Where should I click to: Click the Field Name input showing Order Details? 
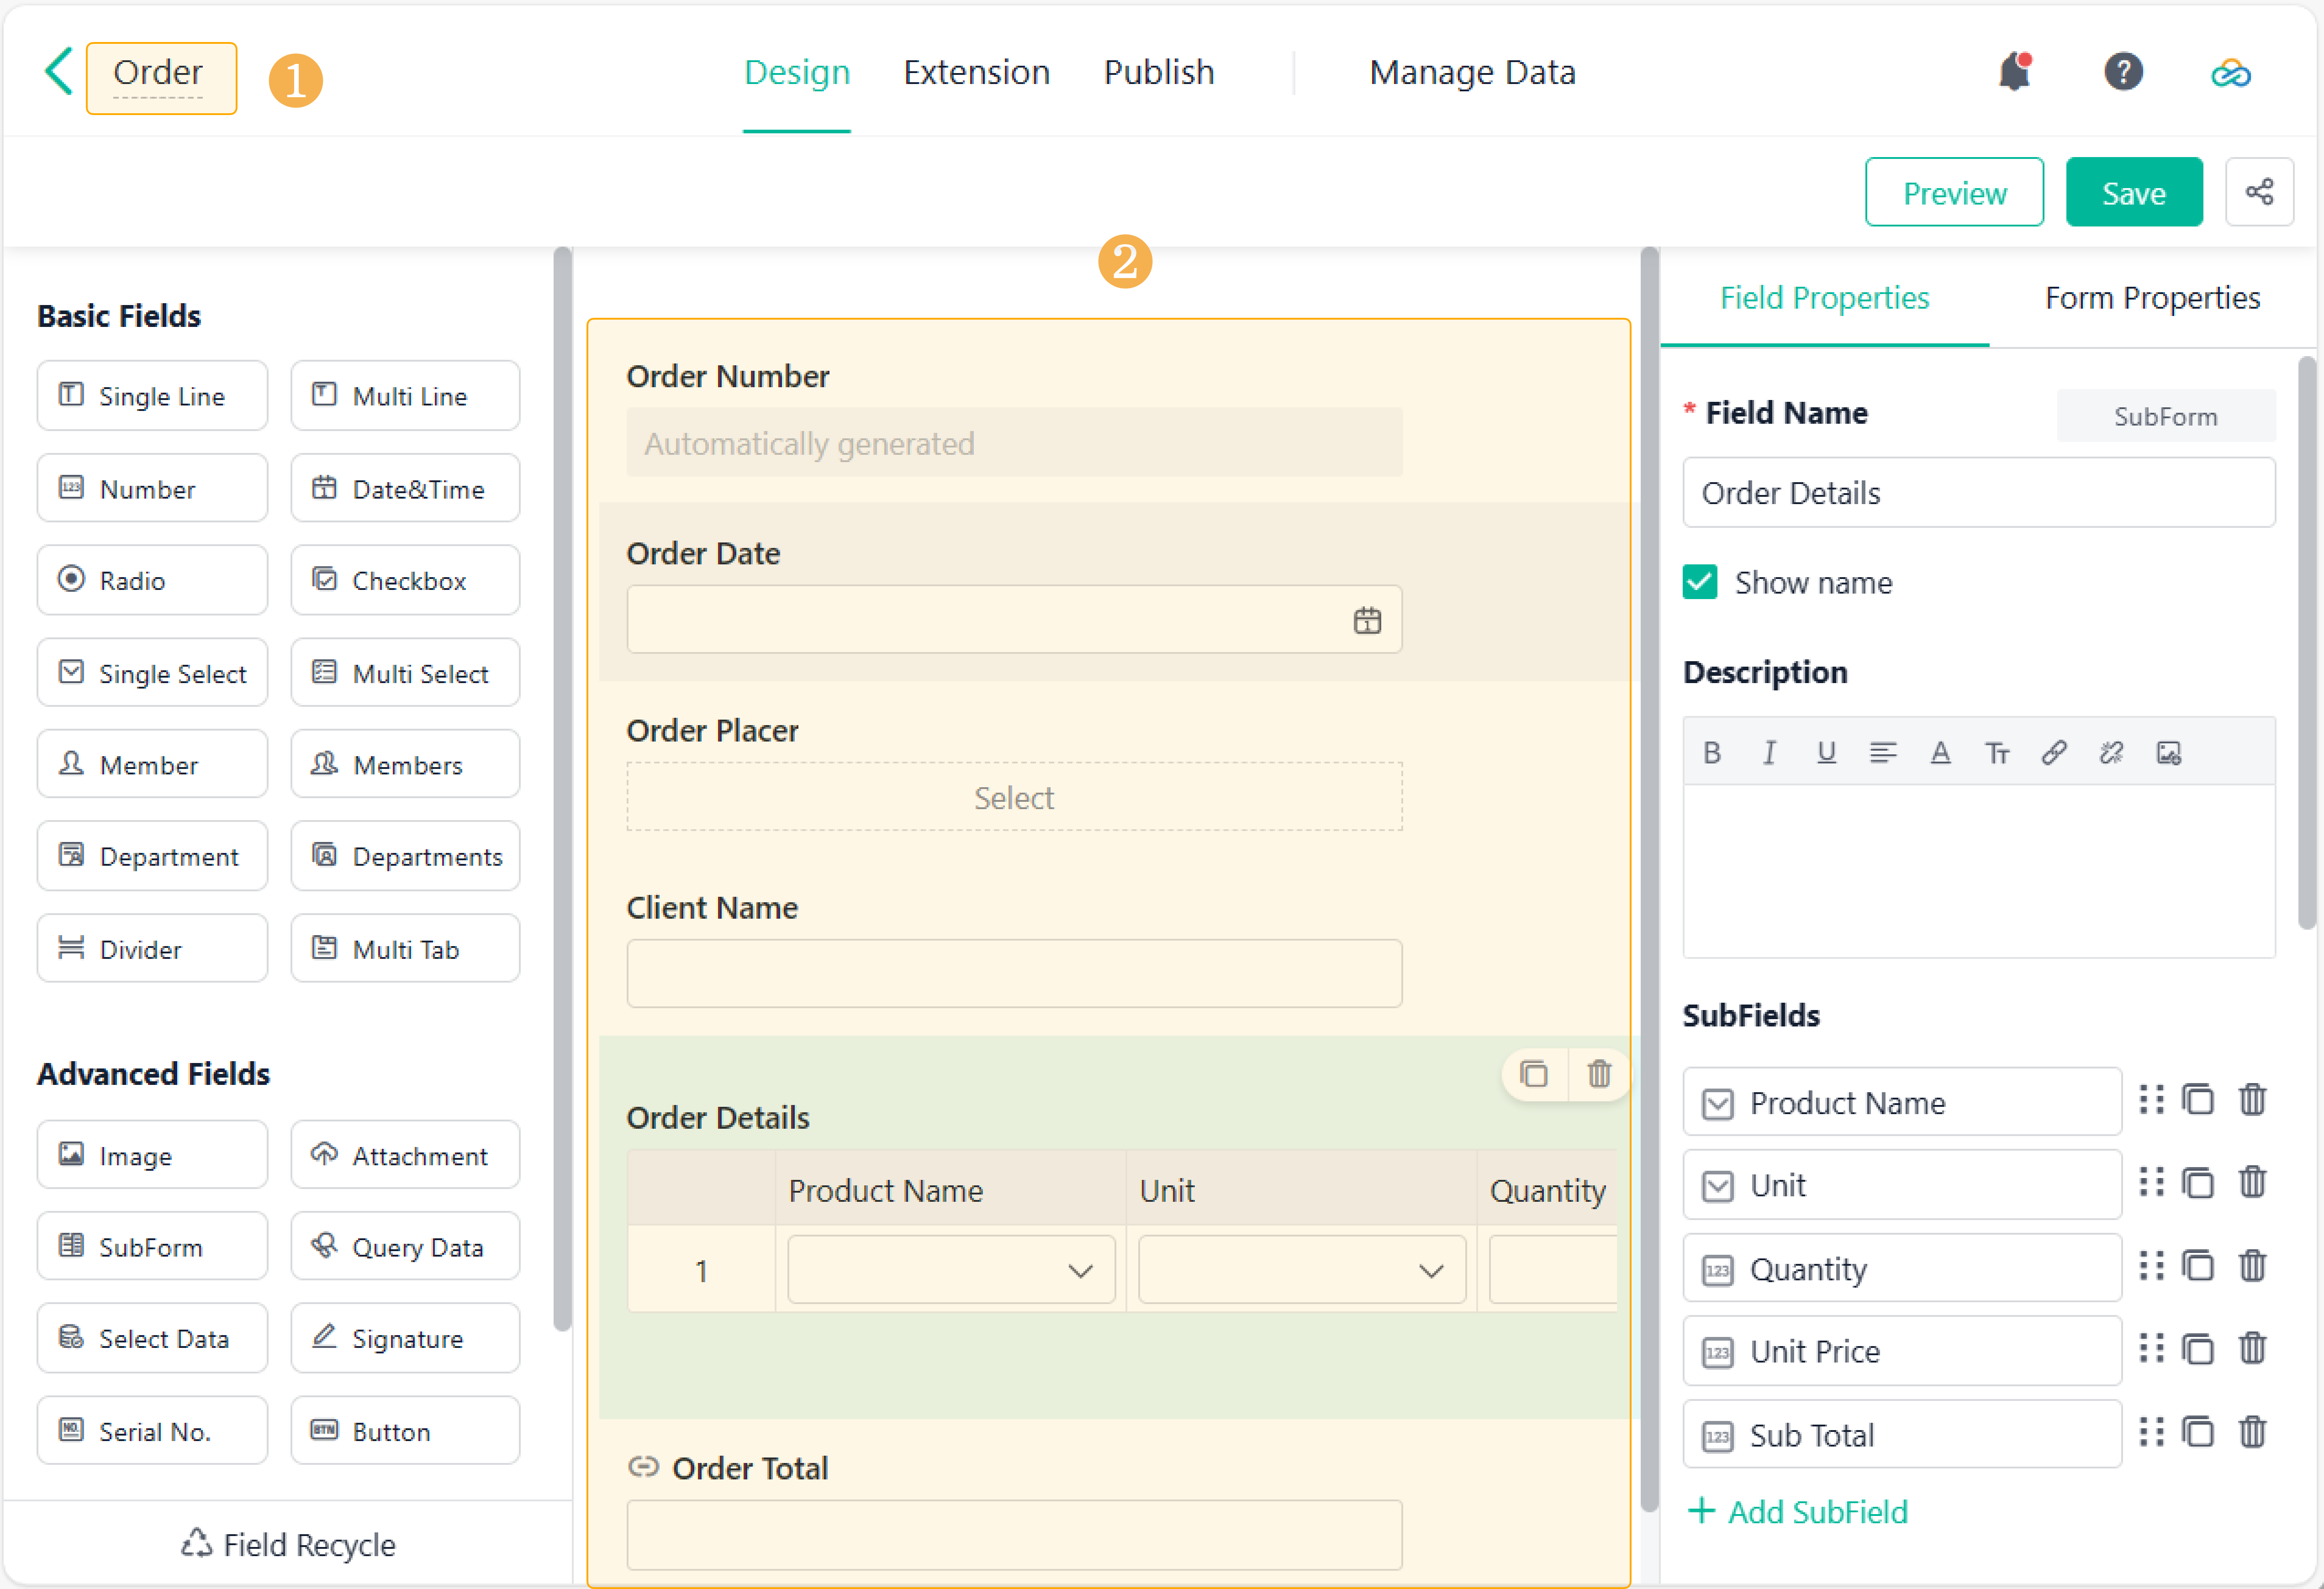point(1977,494)
